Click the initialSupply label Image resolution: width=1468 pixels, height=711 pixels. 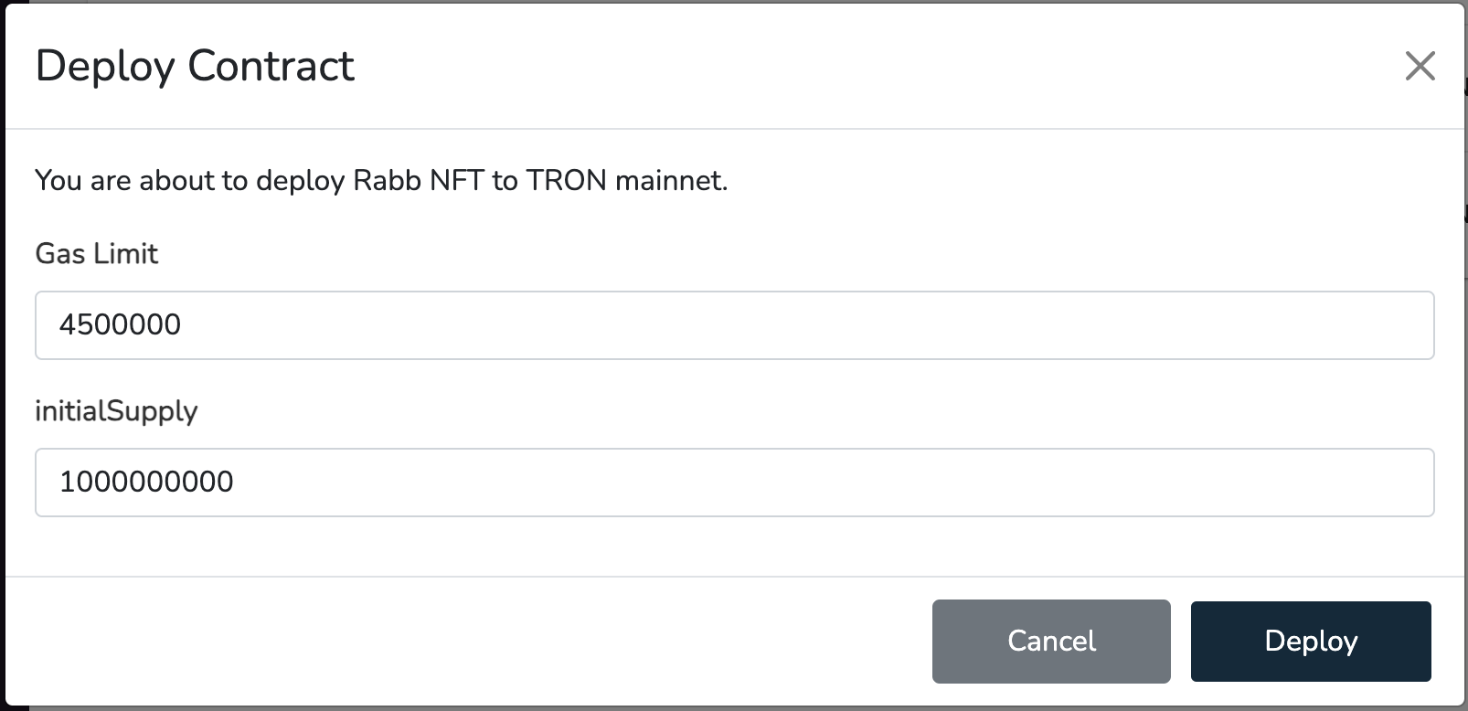click(x=116, y=411)
